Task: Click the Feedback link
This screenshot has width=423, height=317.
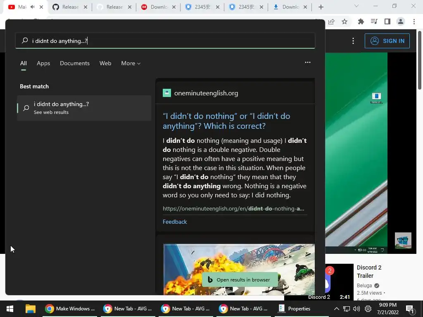Action: tap(175, 222)
